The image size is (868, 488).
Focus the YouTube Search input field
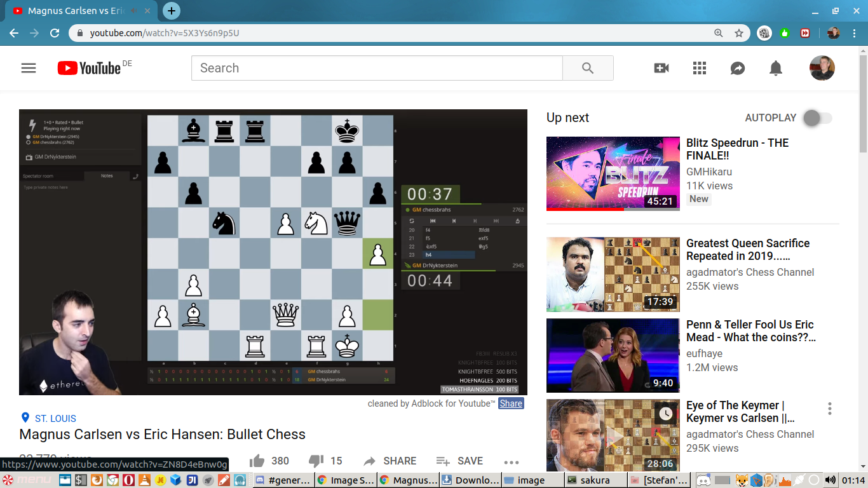point(377,68)
